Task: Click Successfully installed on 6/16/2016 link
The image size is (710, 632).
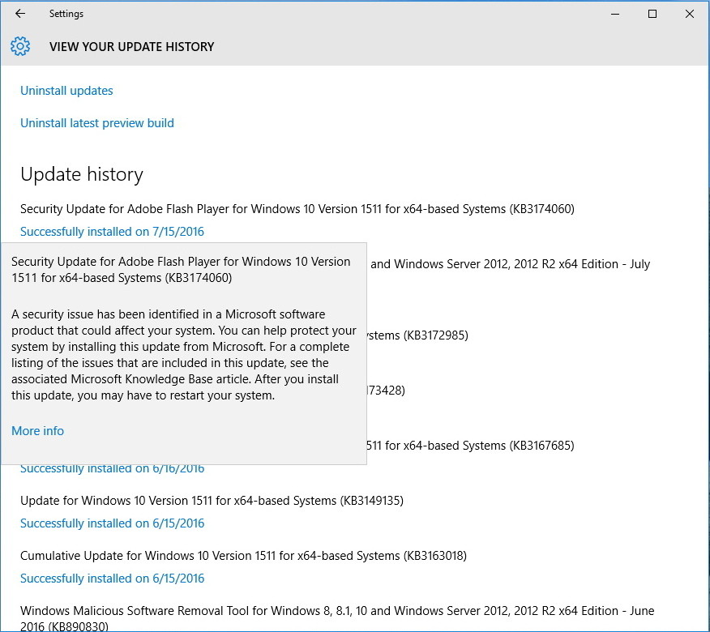Action: [x=112, y=469]
